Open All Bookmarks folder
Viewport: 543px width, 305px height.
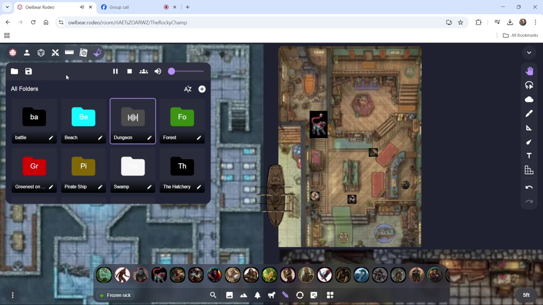click(x=521, y=36)
